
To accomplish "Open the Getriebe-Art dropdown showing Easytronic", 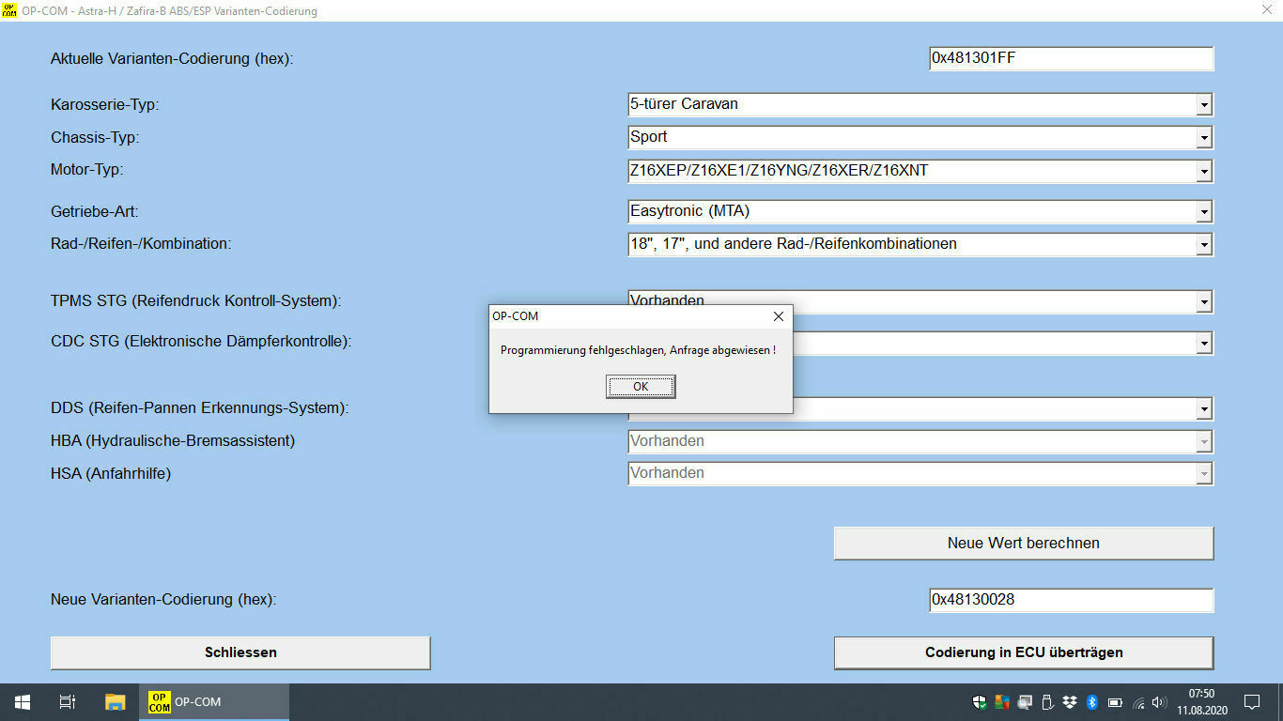I will pyautogui.click(x=1203, y=212).
